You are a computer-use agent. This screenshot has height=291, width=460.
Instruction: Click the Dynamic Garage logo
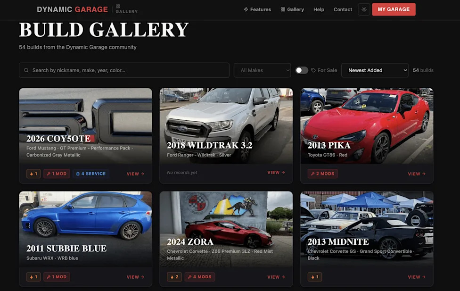click(72, 9)
